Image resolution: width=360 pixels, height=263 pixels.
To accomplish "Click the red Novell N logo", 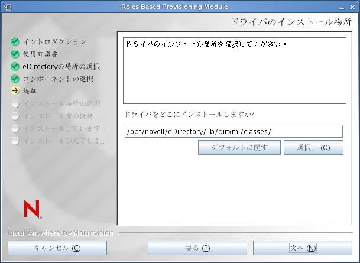I will pyautogui.click(x=33, y=209).
